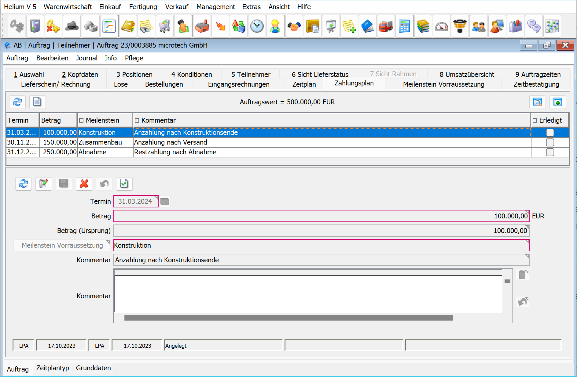Click the horizontal scrollbar in Kommentar box
The height and width of the screenshot is (377, 577).
click(x=288, y=318)
